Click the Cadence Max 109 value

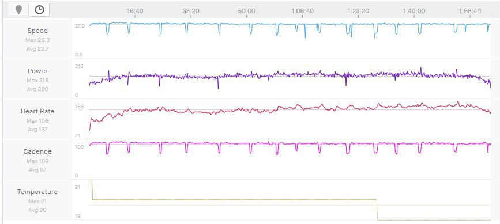37,161
